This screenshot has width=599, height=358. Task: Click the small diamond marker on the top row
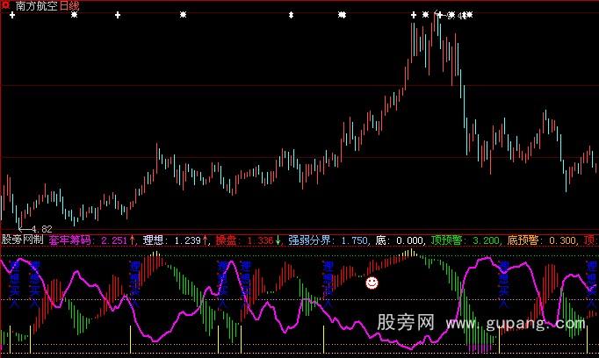tap(291, 15)
